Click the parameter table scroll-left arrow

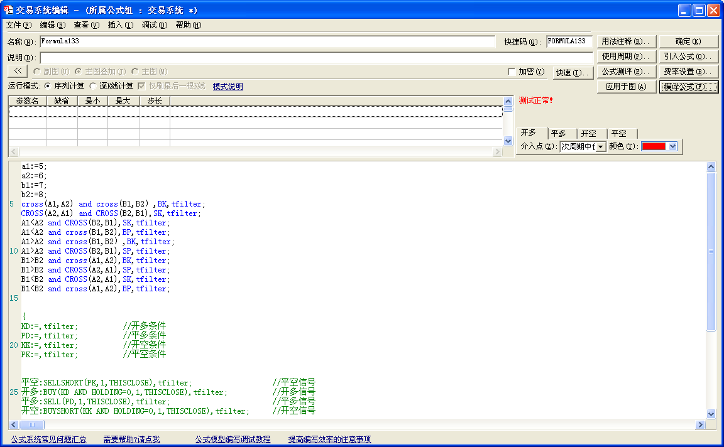pyautogui.click(x=13, y=152)
